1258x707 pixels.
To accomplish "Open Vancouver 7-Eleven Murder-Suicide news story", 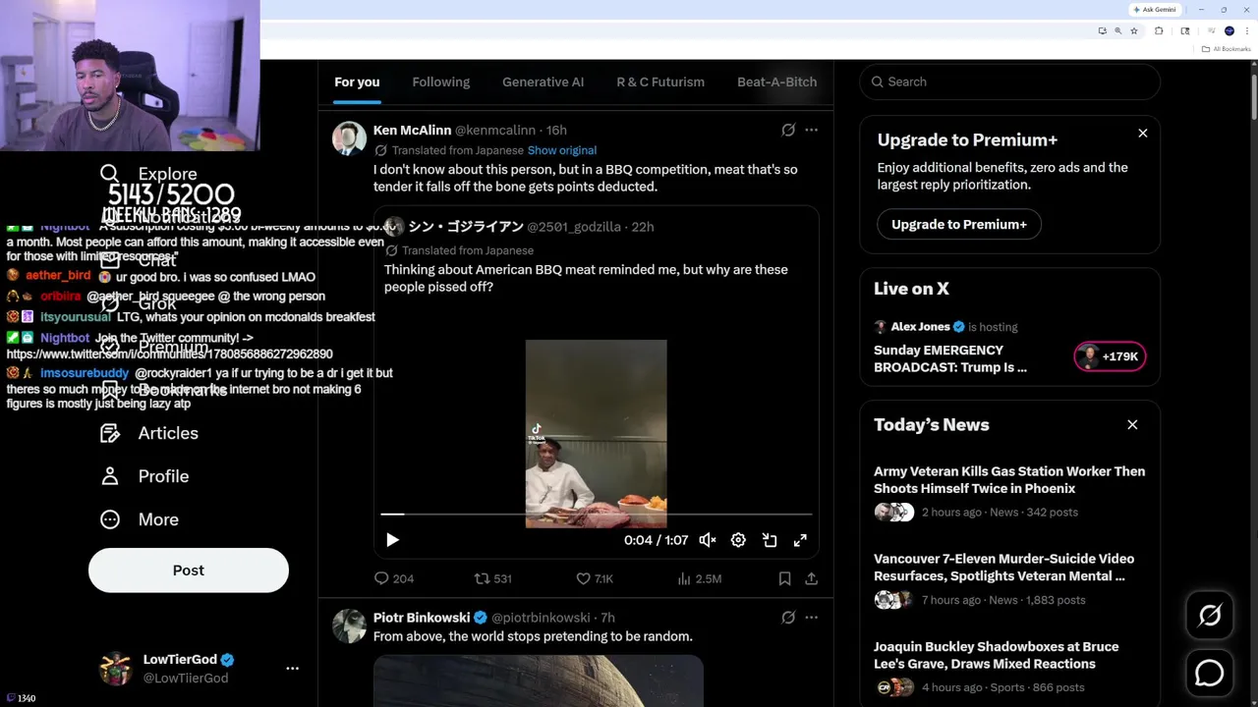I will pyautogui.click(x=1003, y=568).
